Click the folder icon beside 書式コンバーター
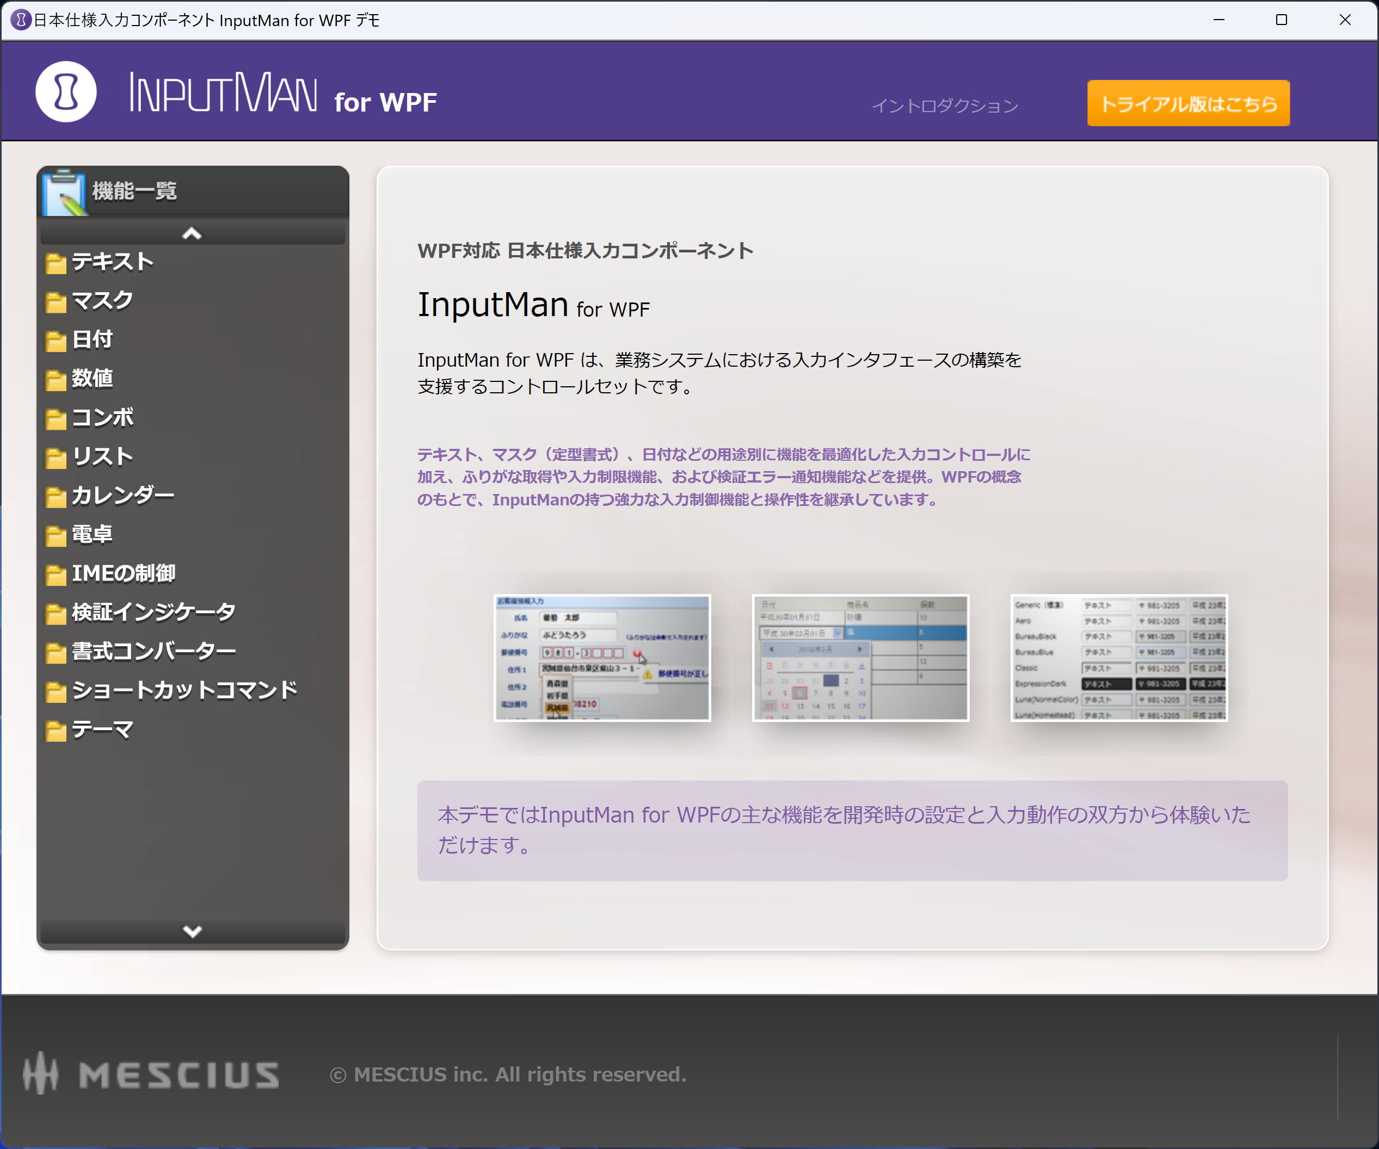1379x1149 pixels. [x=56, y=653]
